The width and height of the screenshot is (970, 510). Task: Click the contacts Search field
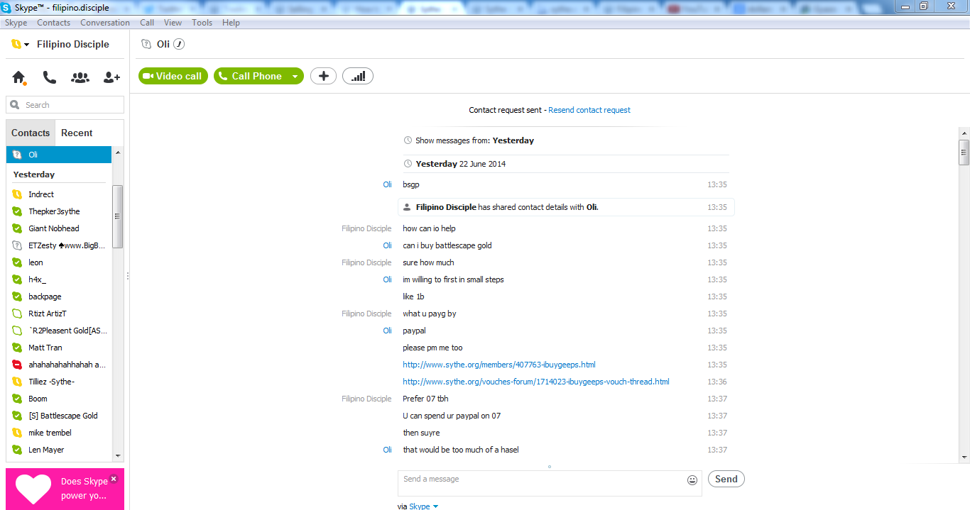click(65, 105)
